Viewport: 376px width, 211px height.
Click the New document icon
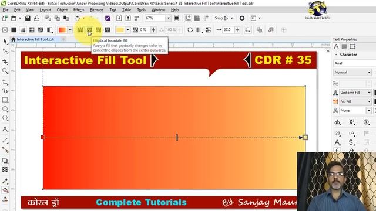click(5, 18)
